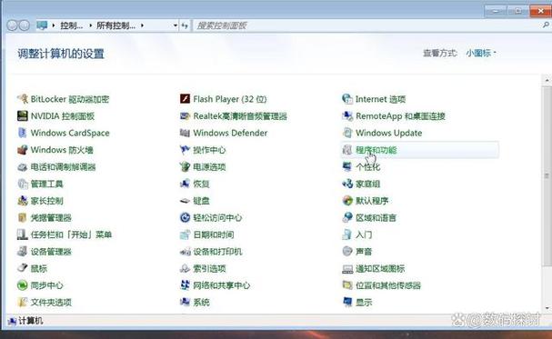Click the search magnifier icon
Screen dimensions: 552x339
[546, 25]
